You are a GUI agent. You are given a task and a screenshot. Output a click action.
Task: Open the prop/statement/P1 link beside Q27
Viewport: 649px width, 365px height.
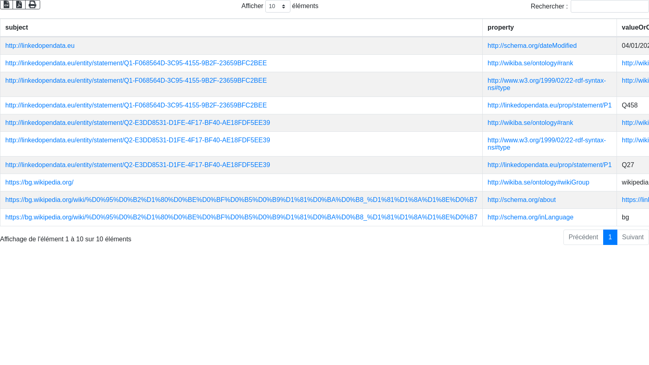coord(549,165)
